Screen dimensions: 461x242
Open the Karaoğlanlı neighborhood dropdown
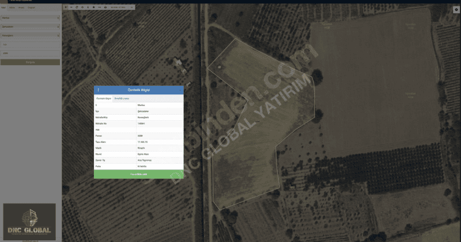click(31, 36)
